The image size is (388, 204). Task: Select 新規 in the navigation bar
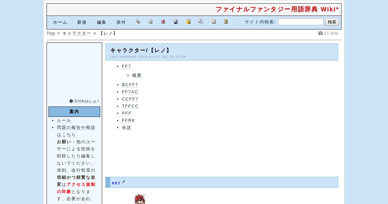pyautogui.click(x=82, y=22)
